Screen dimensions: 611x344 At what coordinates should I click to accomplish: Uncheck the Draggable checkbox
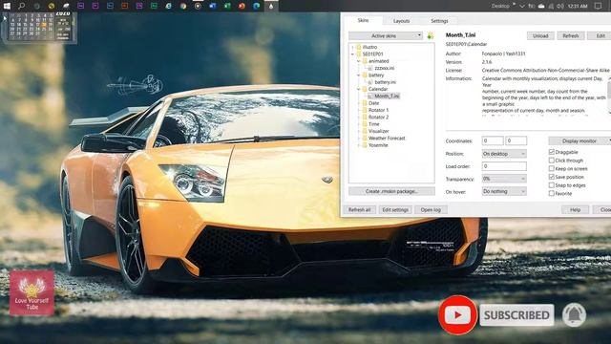(552, 152)
